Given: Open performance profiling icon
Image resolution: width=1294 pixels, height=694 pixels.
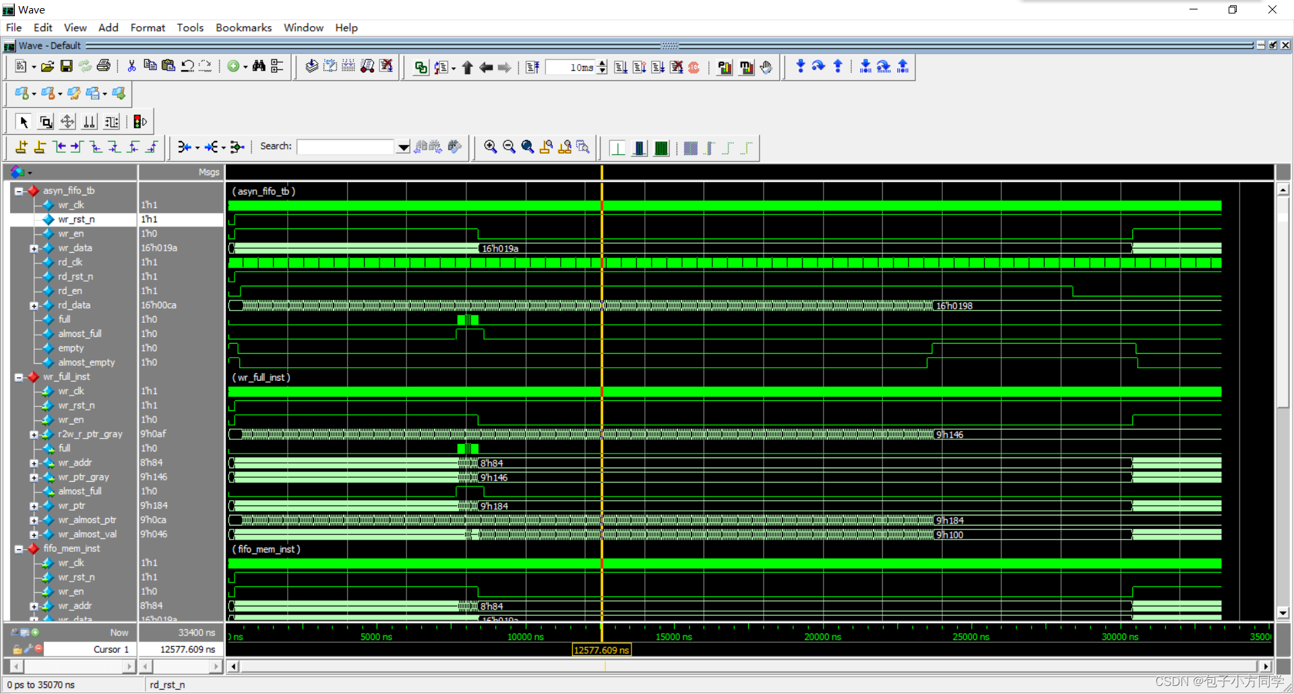Looking at the screenshot, I should (725, 67).
